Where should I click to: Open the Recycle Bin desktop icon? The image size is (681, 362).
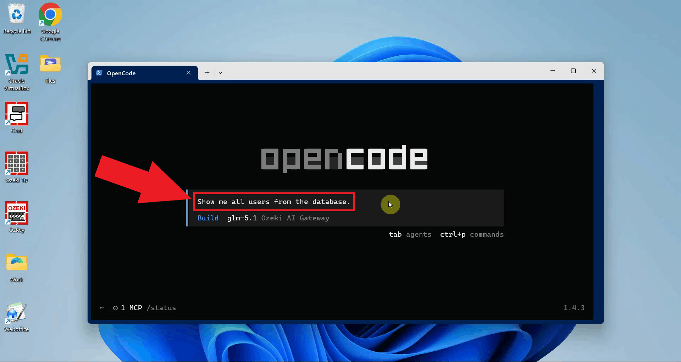click(17, 18)
